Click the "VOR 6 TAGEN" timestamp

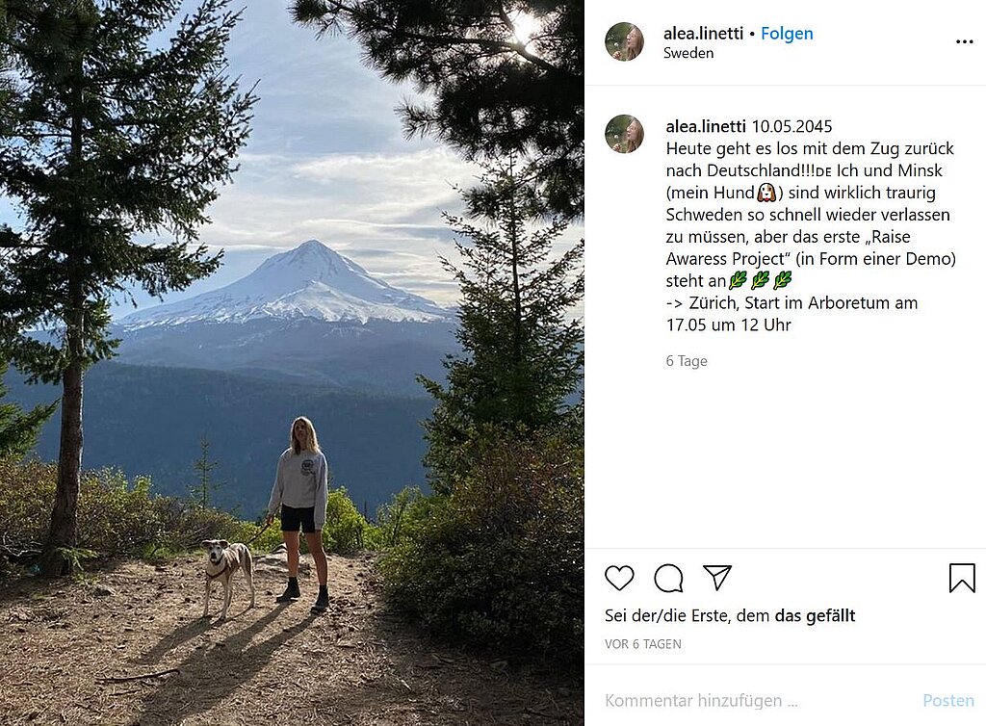pos(643,644)
